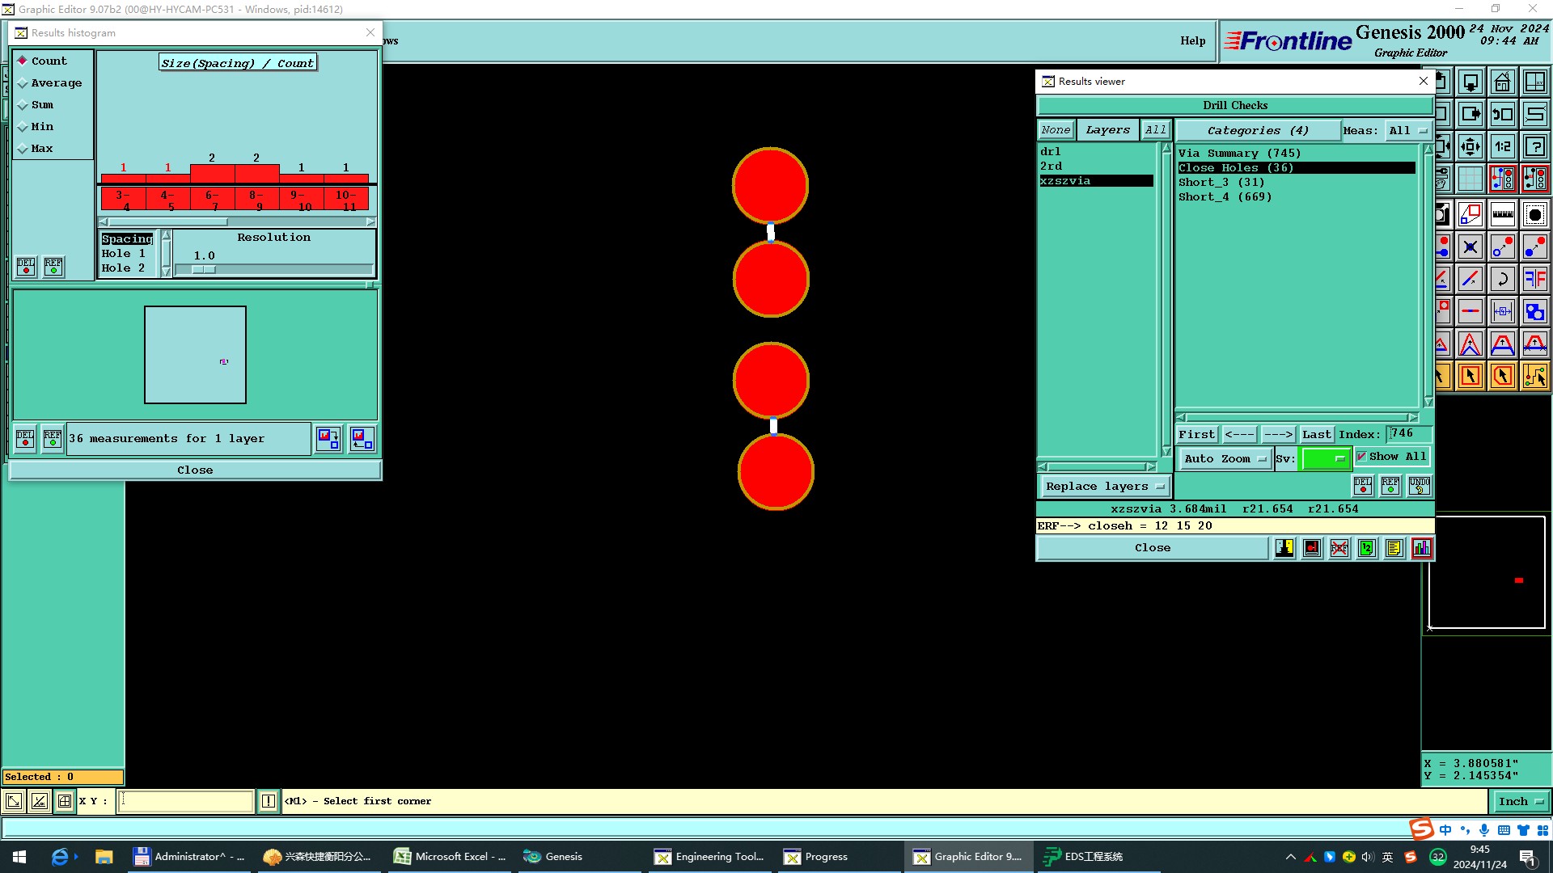This screenshot has height=873, width=1553.
Task: Click the mirror F flip icon
Action: click(x=1534, y=279)
